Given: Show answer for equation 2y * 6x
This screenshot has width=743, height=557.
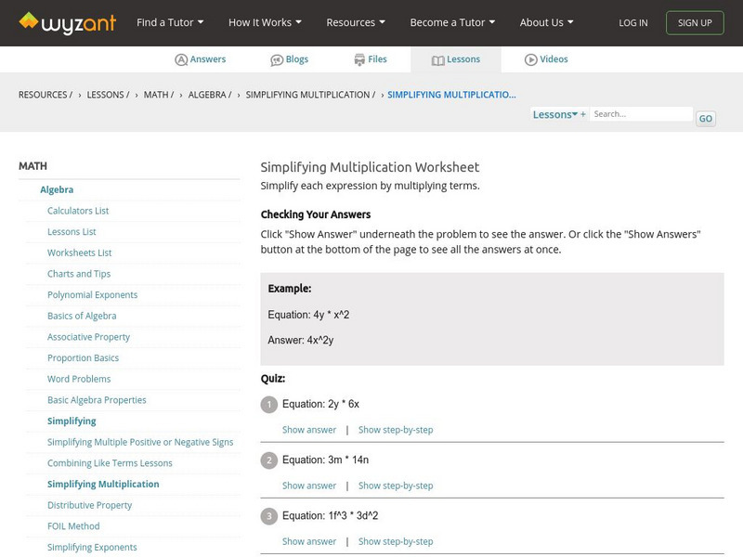Looking at the screenshot, I should point(309,430).
